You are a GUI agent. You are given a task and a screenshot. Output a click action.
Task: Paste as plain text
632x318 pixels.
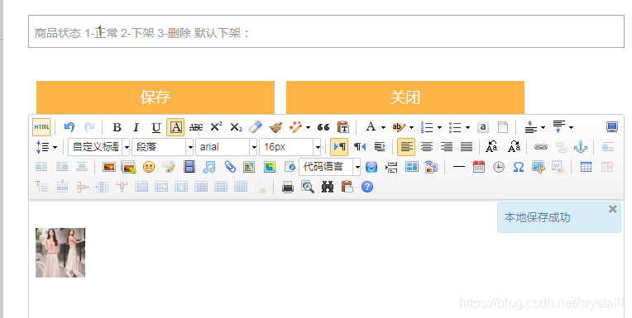point(343,127)
